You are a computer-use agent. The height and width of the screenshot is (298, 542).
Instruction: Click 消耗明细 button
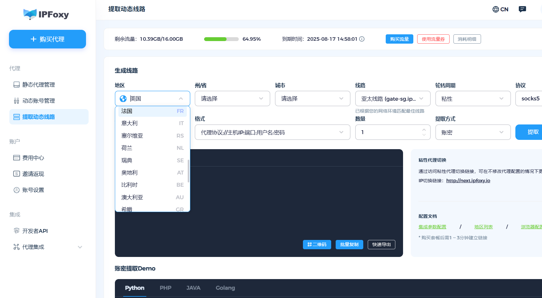coord(467,39)
